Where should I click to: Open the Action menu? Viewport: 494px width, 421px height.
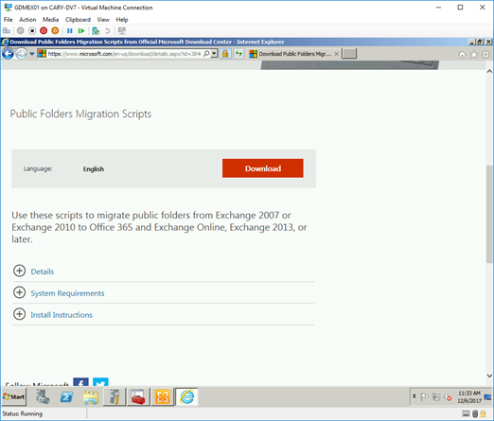(x=27, y=20)
